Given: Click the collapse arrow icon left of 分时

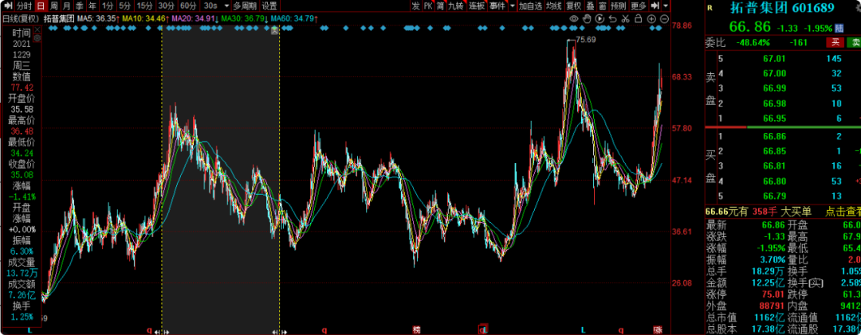Looking at the screenshot, I should pos(8,6).
